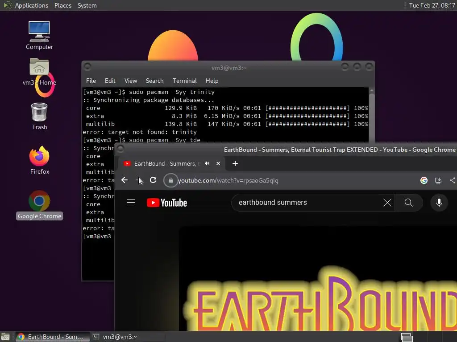Click the extra 8.3 MiB download row
457x342 pixels.
tap(227, 116)
